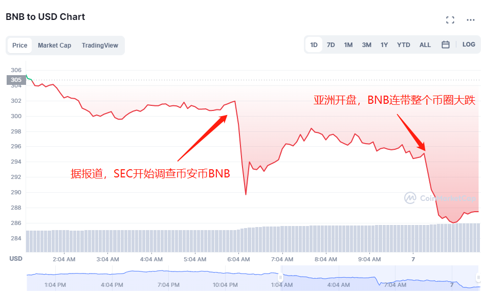Image resolution: width=484 pixels, height=294 pixels.
Task: Click navigator timeline at 4:04 PM
Action: [112, 285]
